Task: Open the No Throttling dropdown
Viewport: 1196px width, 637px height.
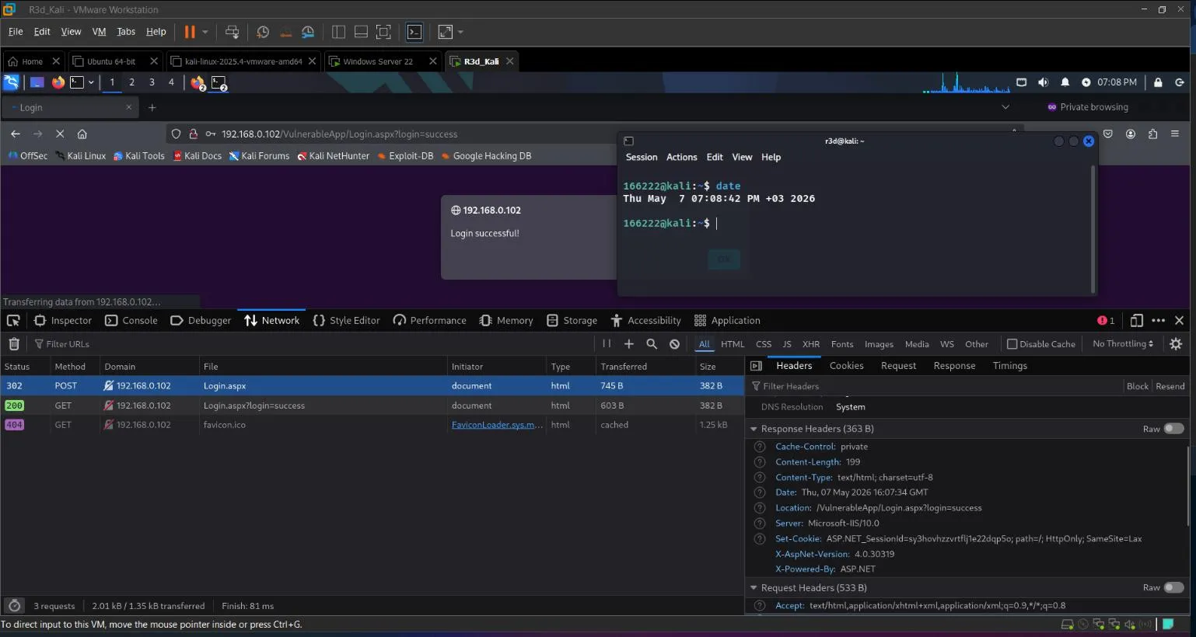Action: (1122, 343)
